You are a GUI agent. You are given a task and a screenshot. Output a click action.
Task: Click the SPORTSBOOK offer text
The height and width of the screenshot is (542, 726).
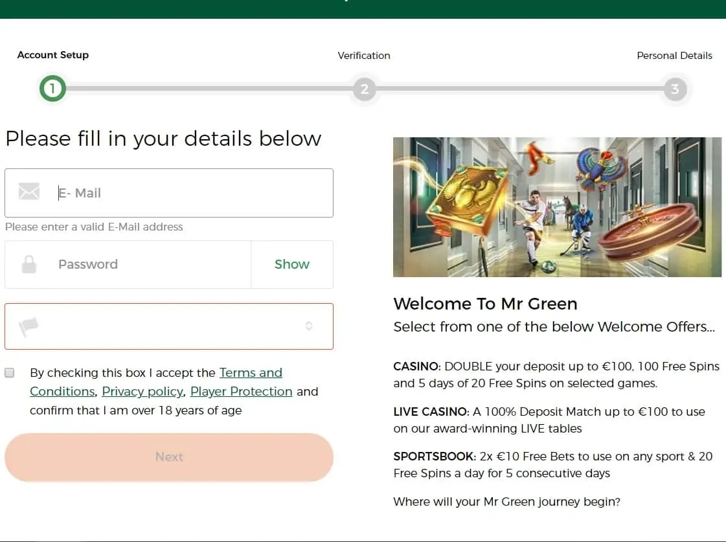[553, 465]
